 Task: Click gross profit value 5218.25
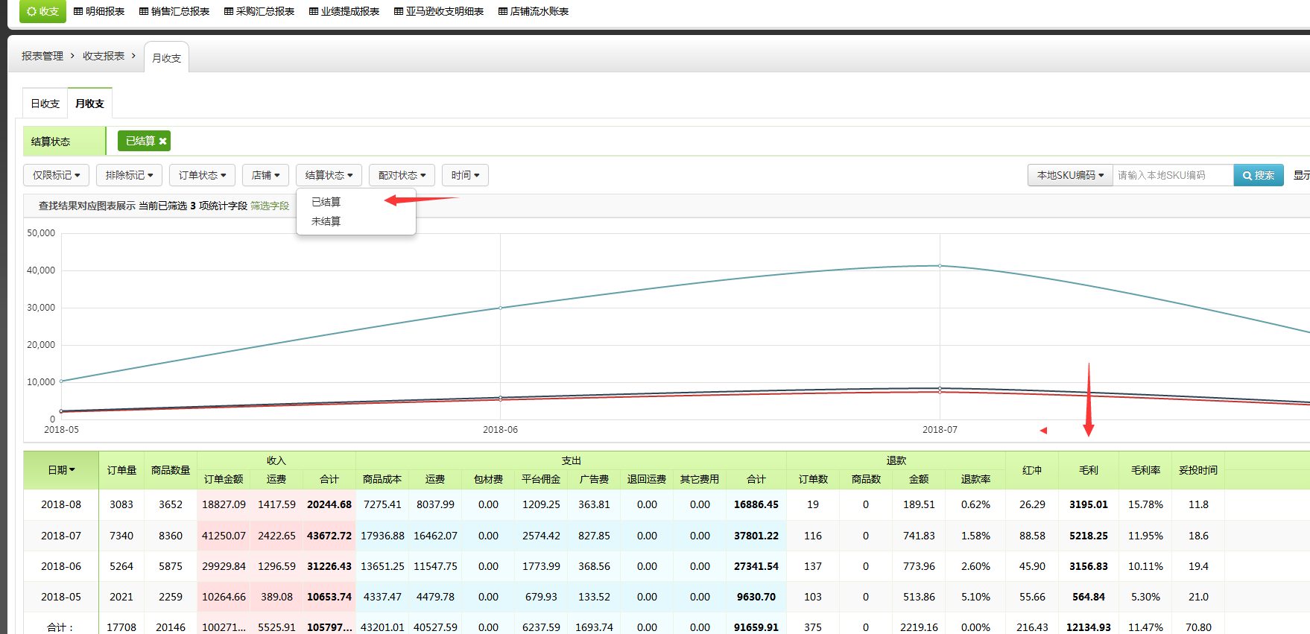1089,536
